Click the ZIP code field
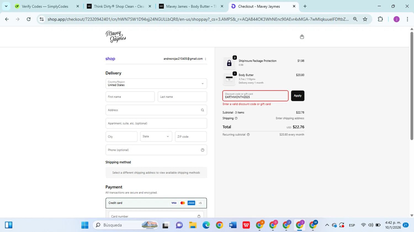 tap(191, 137)
